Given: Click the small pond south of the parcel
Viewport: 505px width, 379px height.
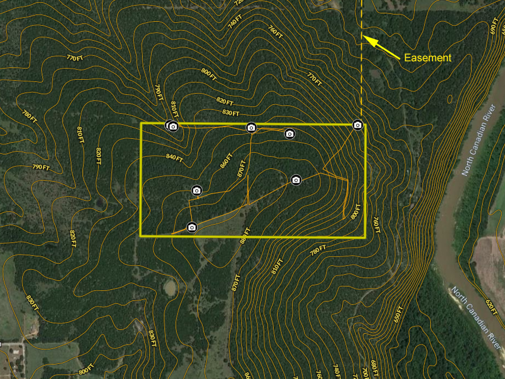Looking at the screenshot, I should tap(171, 287).
